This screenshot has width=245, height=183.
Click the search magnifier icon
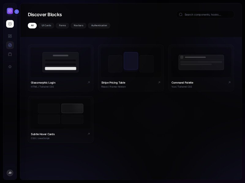pos(181,14)
